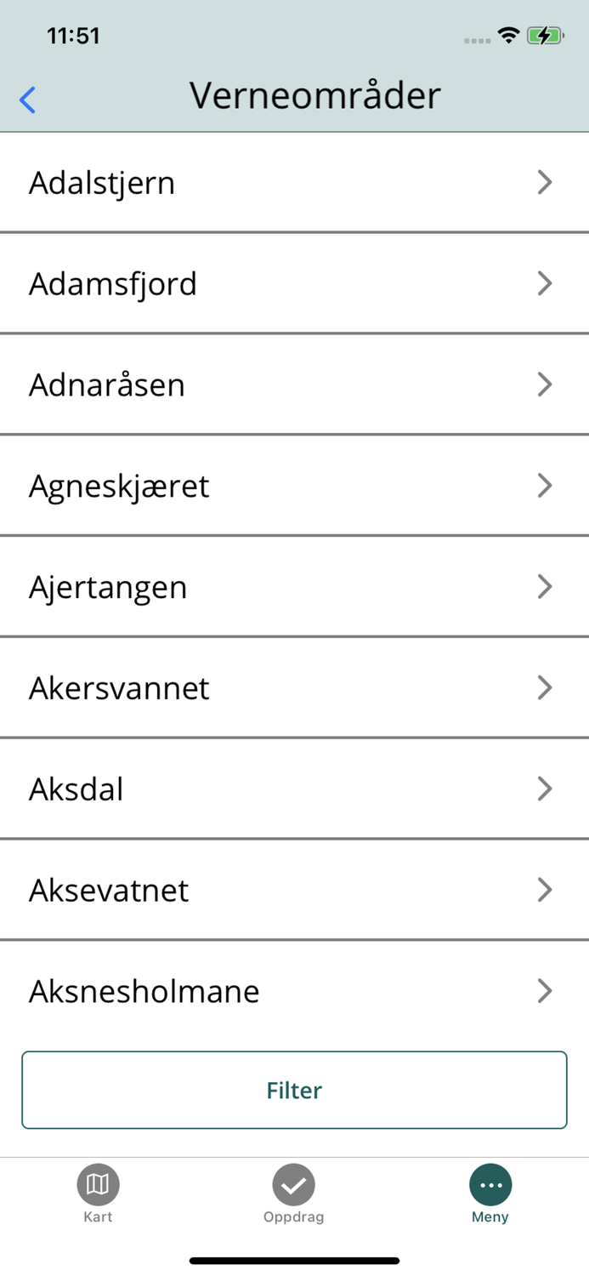This screenshot has height=1276, width=589.
Task: Select Agneskjæret from the list
Action: (x=294, y=486)
